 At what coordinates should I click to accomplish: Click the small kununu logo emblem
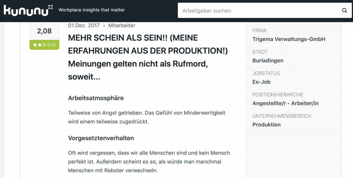click(51, 7)
